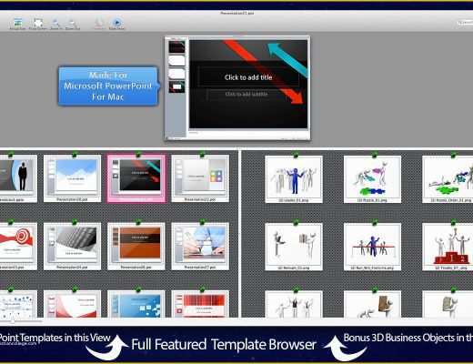Viewport: 473px width, 364px height.
Task: Open the large black arrows slide preview
Action: (x=237, y=88)
